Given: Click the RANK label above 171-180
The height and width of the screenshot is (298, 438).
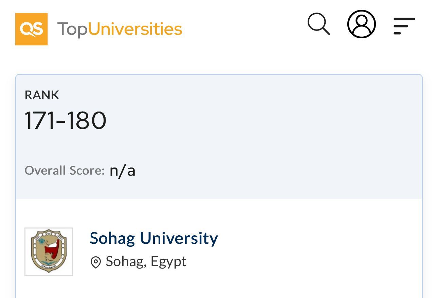Looking at the screenshot, I should [x=42, y=95].
